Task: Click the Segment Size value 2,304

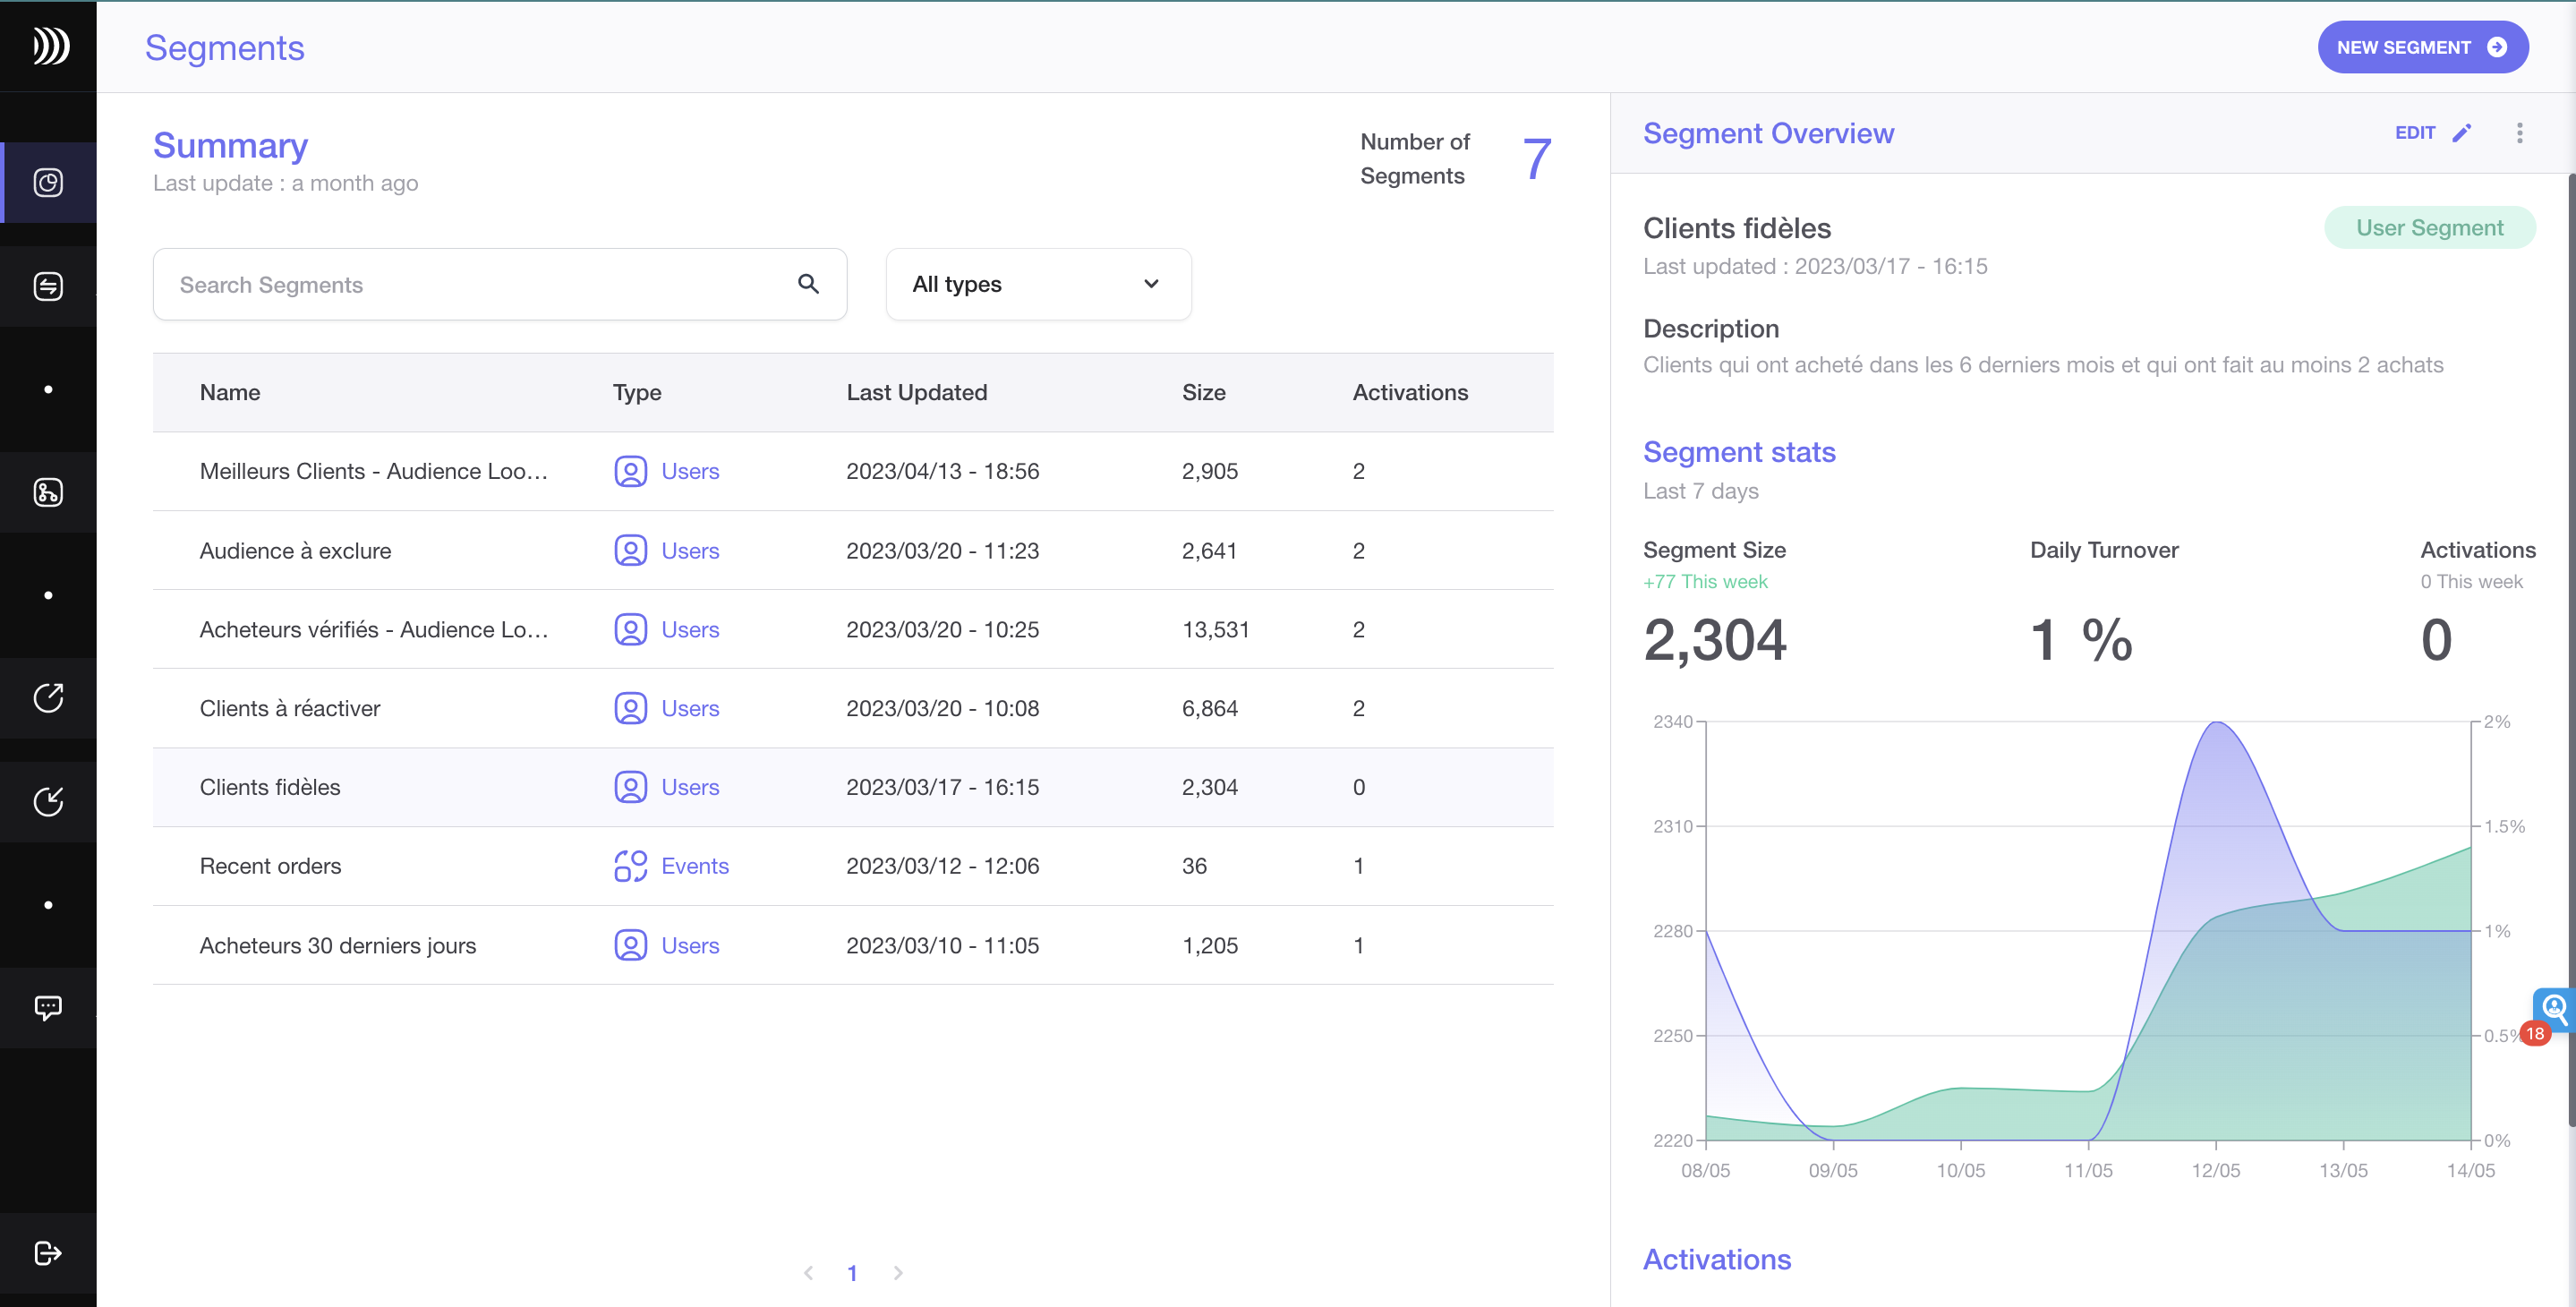Action: [x=1715, y=640]
